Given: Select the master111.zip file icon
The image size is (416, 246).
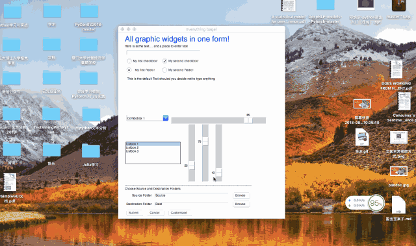Looking at the screenshot, I should point(398,6).
